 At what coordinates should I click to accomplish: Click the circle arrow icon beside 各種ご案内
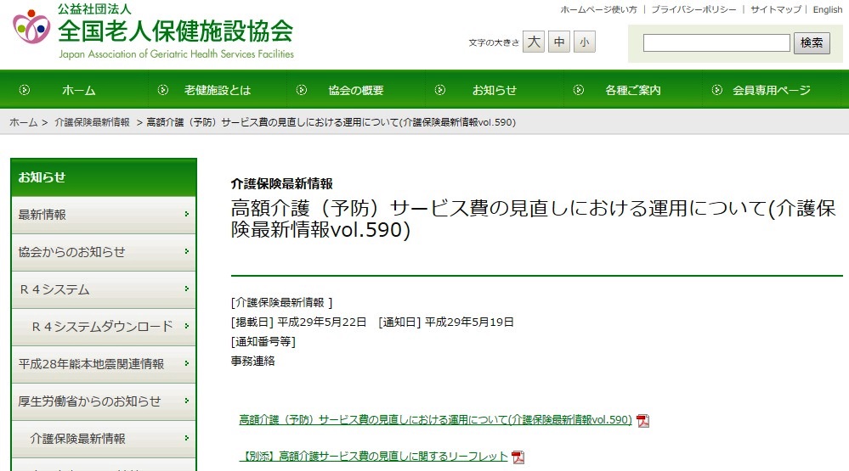point(579,90)
